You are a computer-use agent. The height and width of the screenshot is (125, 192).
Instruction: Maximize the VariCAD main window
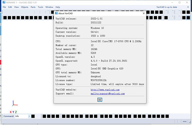[180, 3]
